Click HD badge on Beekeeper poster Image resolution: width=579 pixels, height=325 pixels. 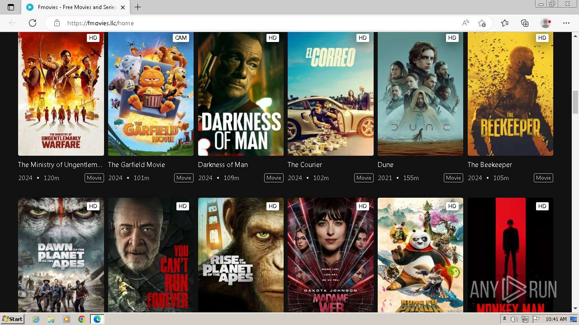pos(542,38)
